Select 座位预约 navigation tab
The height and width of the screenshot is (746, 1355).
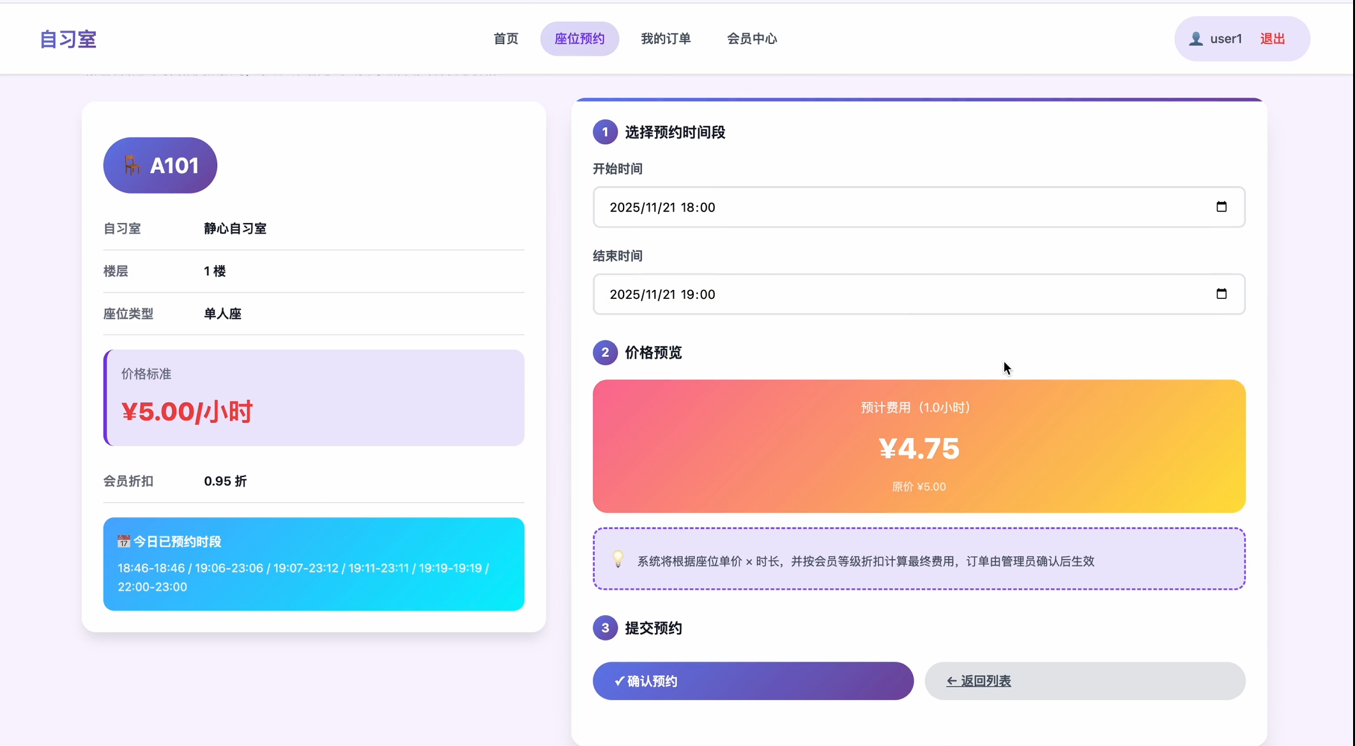point(579,39)
